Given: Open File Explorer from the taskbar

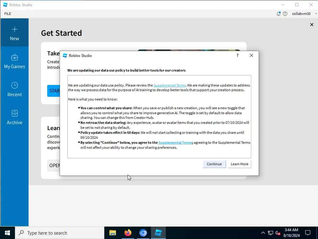Looking at the screenshot, I should point(112,233).
